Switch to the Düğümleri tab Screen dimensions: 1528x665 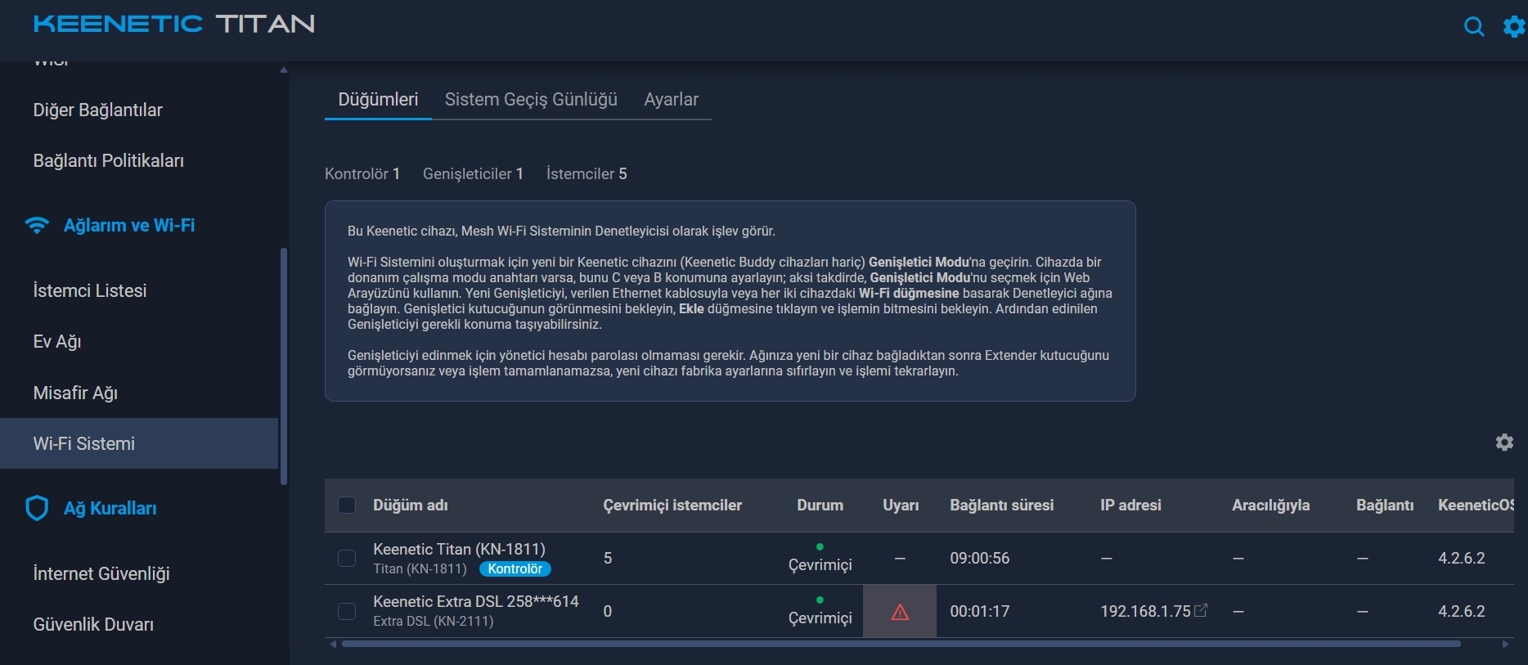(378, 100)
